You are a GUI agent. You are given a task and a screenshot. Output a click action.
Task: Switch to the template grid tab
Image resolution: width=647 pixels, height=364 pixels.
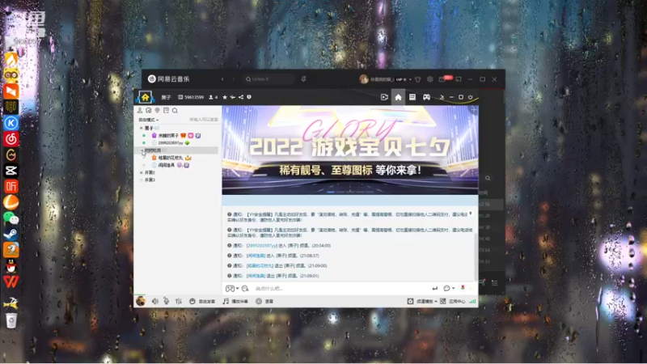412,97
